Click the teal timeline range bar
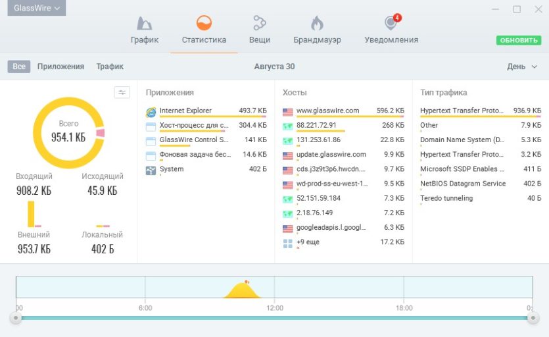 274,318
